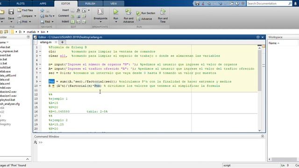The image size is (299, 168).
Task: Click the cut scissors icon in quick access
Action: [x=203, y=3]
